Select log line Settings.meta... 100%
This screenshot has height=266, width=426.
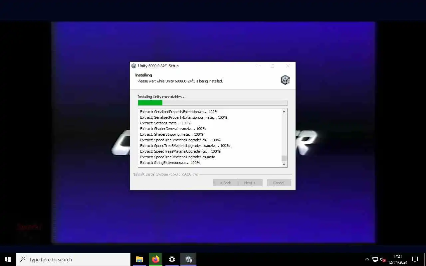(x=165, y=123)
